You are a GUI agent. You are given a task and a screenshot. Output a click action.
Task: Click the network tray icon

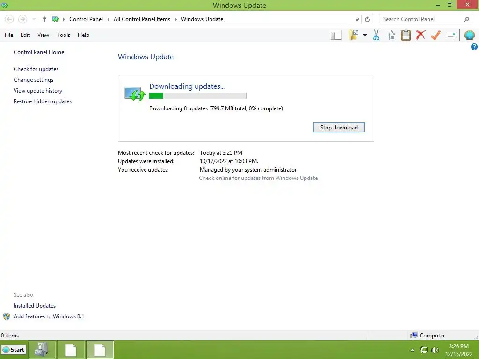tap(424, 350)
